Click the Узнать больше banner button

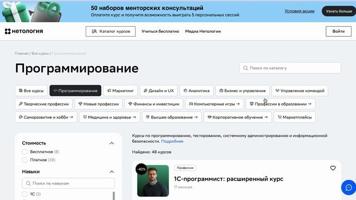[x=339, y=11]
